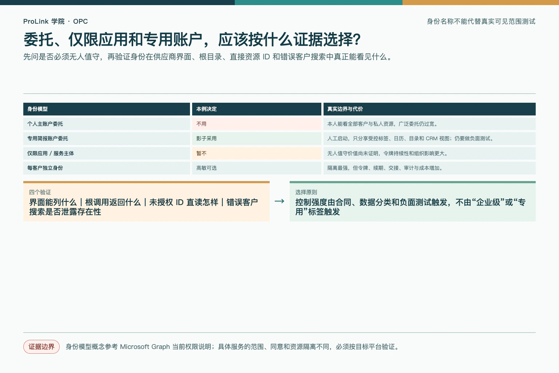Image resolution: width=559 pixels, height=373 pixels.
Task: Click the footer note mentioning Microsoft Graph
Action: (x=233, y=347)
